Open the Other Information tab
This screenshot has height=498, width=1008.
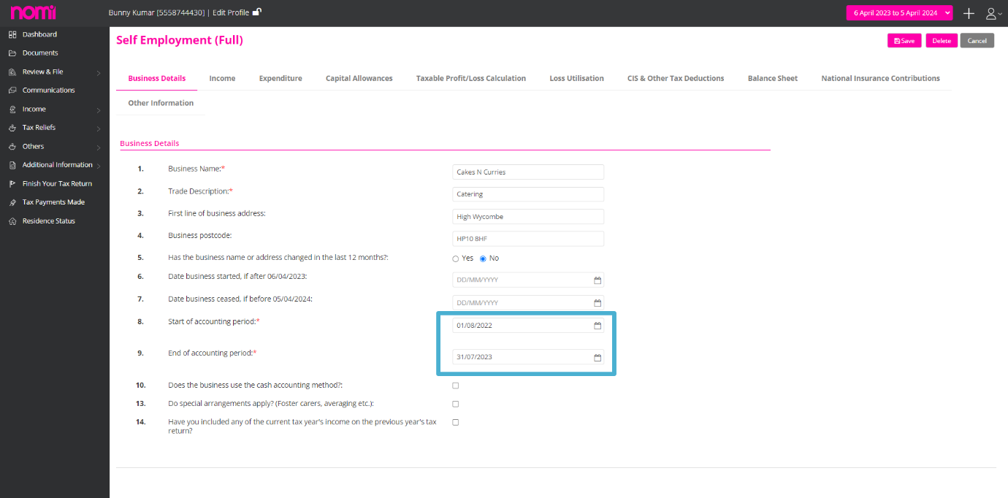pyautogui.click(x=161, y=103)
